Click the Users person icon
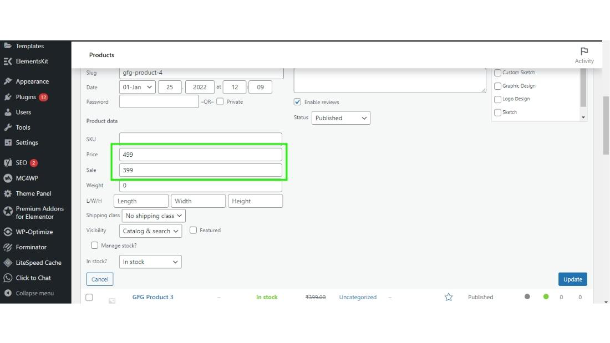The image size is (610, 343). [x=8, y=112]
